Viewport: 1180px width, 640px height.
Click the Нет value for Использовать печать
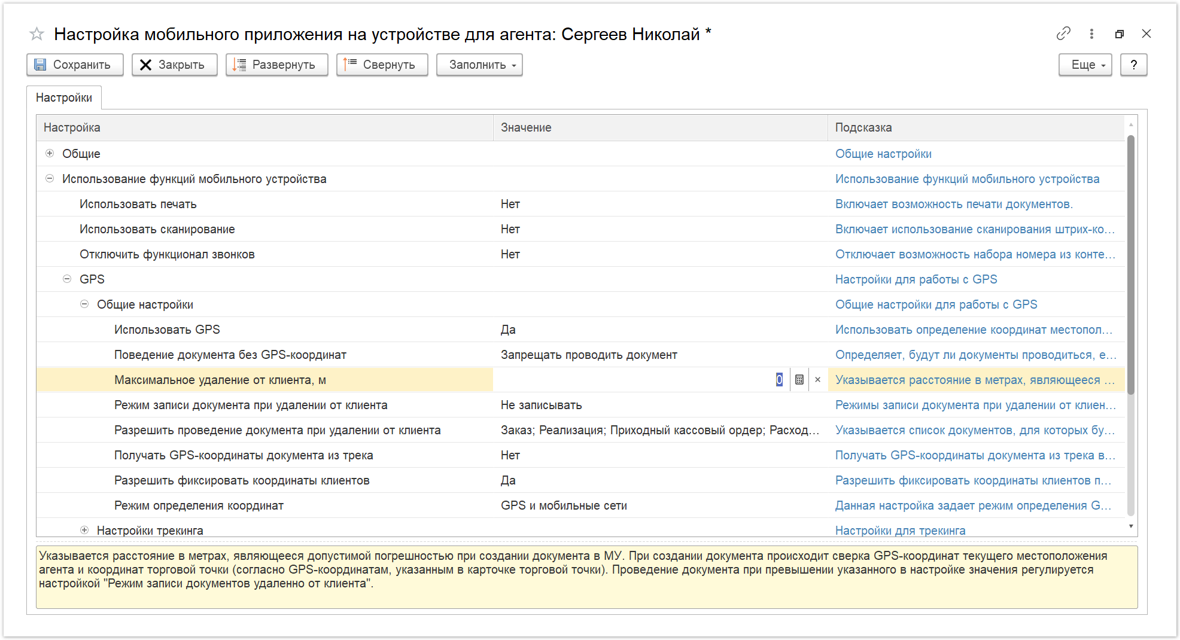tap(510, 204)
